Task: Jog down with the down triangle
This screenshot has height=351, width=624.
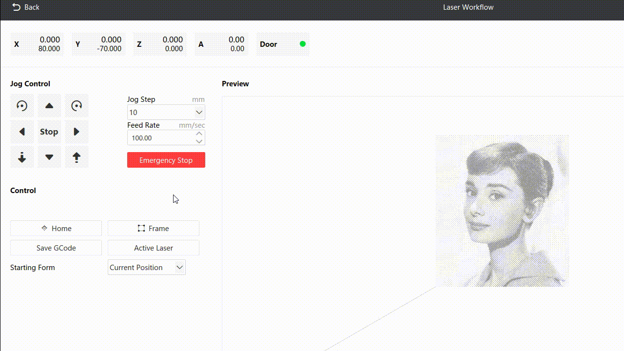Action: (49, 157)
